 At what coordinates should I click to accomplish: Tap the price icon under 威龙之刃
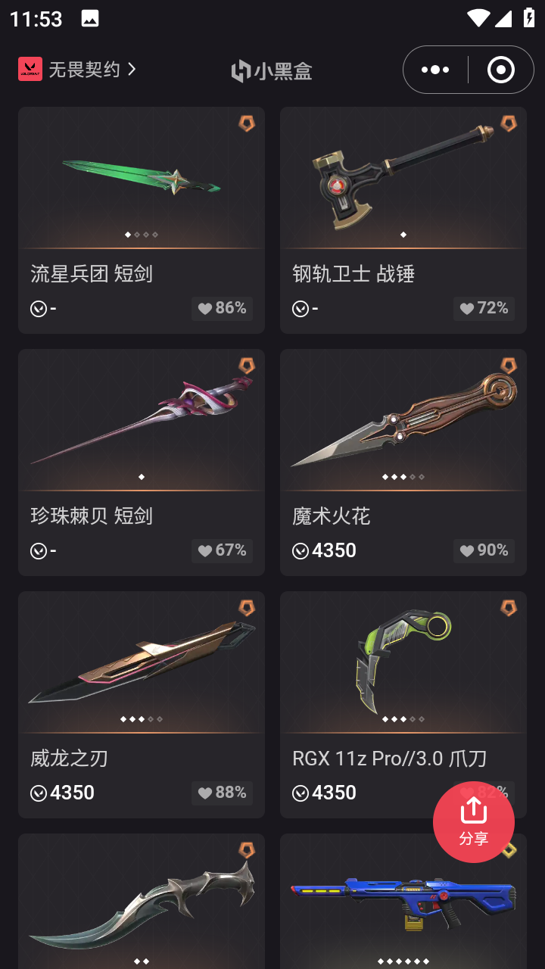[x=39, y=793]
